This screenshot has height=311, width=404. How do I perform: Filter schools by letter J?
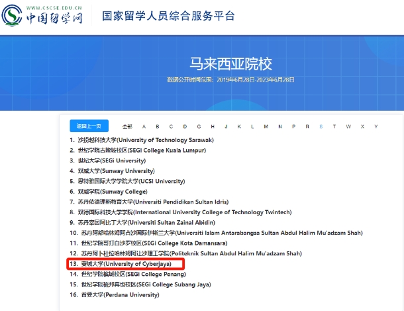(x=226, y=127)
